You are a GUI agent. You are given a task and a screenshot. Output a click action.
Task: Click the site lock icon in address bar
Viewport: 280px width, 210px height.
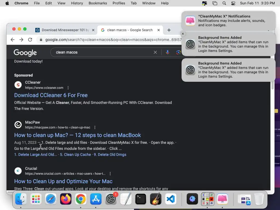coord(41,40)
